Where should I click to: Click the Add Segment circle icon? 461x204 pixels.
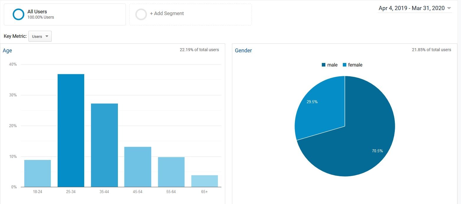point(141,14)
